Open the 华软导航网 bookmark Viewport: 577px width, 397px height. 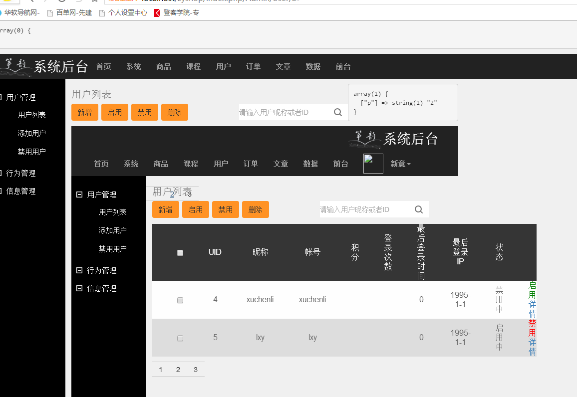click(21, 12)
